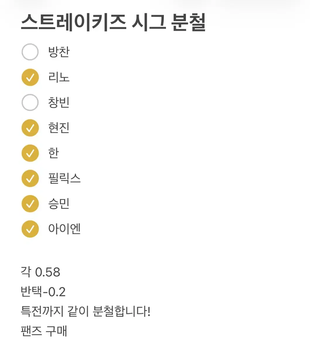Check the empty 창빈 checkbox circle
Screen dimensions: 310x352
pyautogui.click(x=30, y=102)
